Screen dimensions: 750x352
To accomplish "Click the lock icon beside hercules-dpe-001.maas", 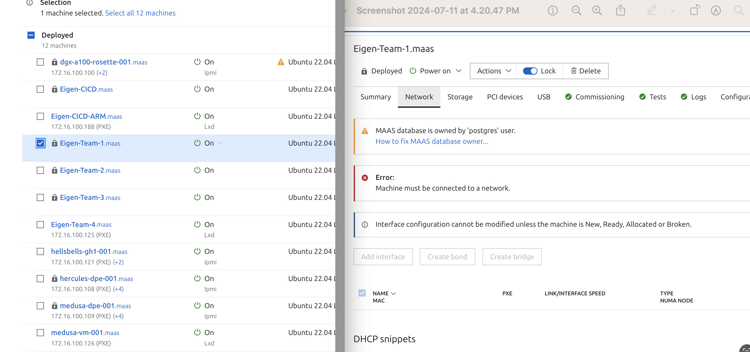I will click(x=54, y=279).
